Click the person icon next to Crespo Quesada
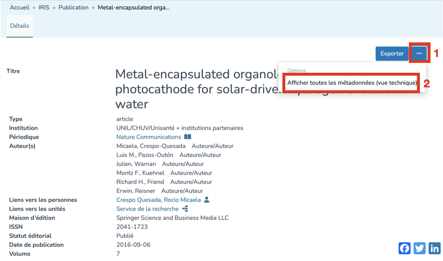The height and width of the screenshot is (261, 443). (206, 200)
